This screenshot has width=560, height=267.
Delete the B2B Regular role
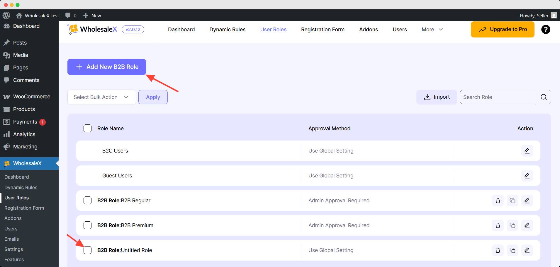point(498,201)
